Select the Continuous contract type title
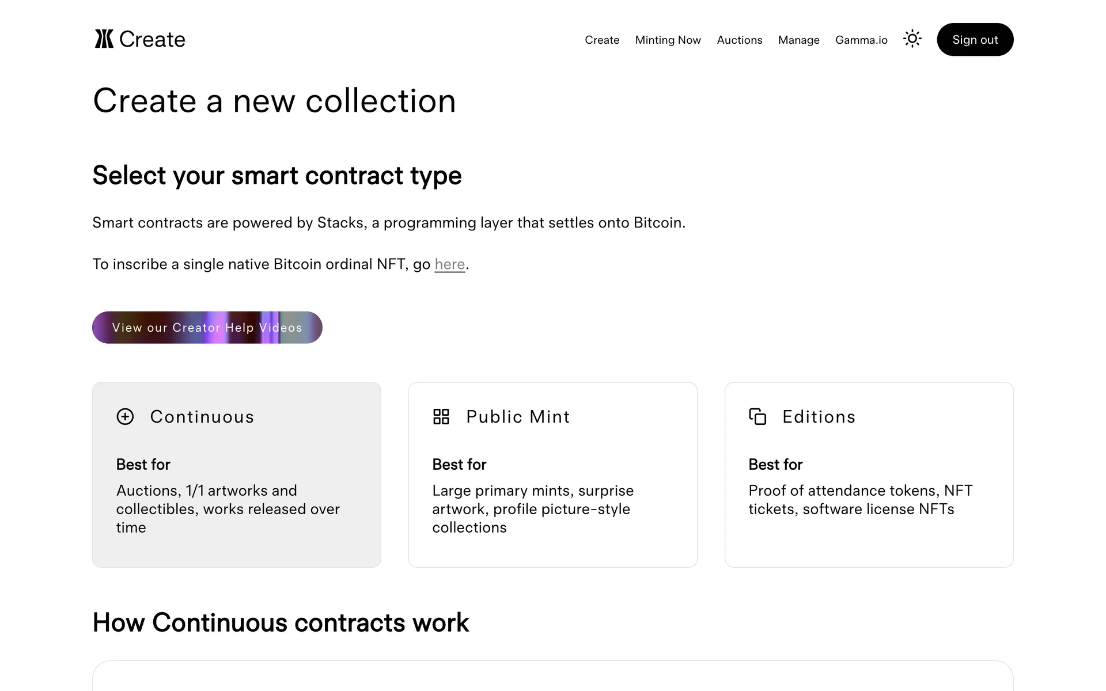 tap(202, 417)
